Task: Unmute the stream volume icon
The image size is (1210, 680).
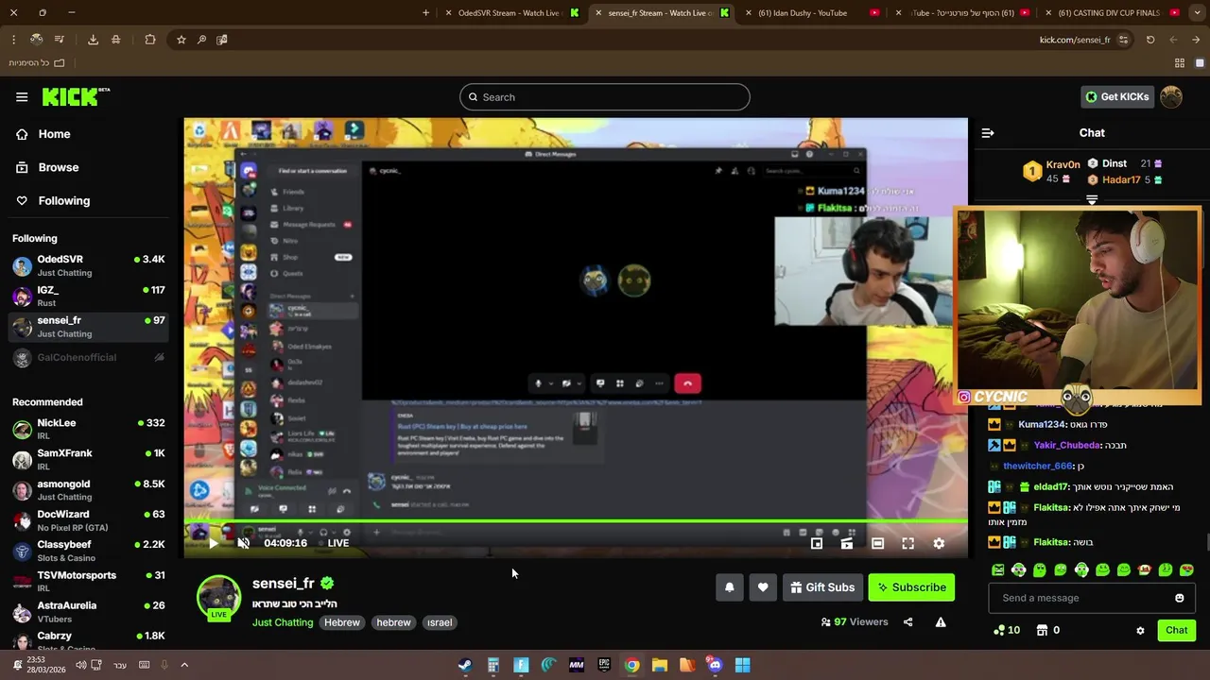Action: (x=243, y=543)
